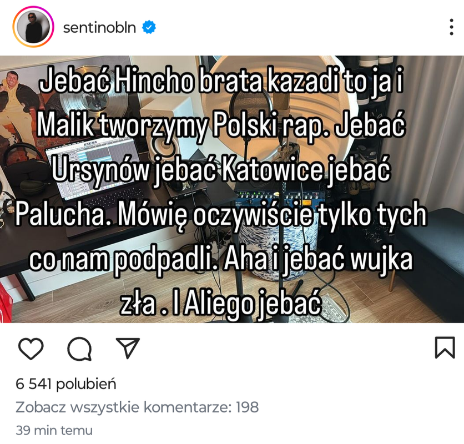
Task: Open comments via the speech bubble icon
Action: pos(79,349)
